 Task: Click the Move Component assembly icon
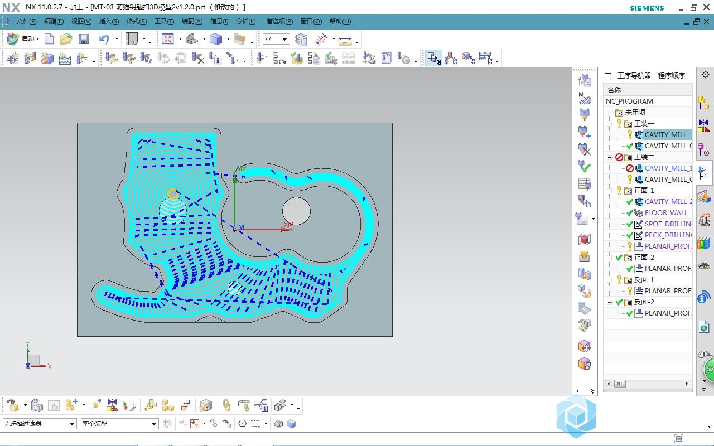click(x=95, y=405)
